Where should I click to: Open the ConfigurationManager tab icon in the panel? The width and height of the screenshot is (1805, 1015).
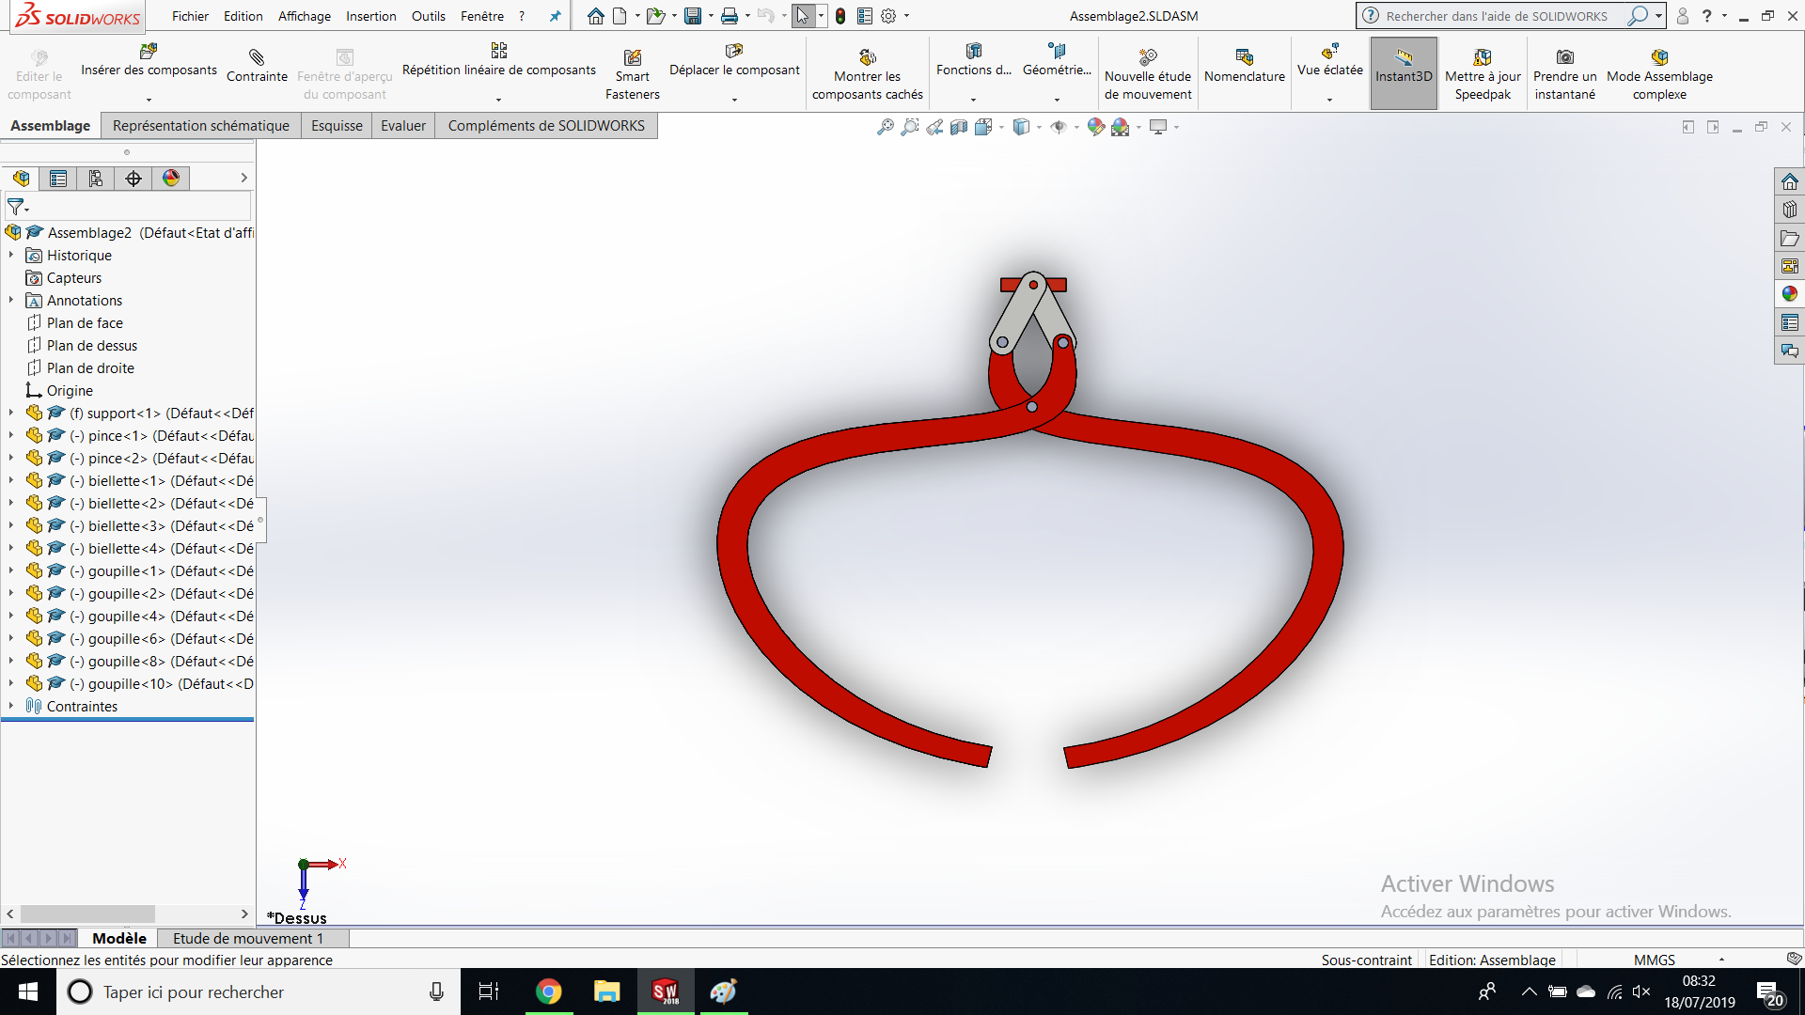coord(96,179)
